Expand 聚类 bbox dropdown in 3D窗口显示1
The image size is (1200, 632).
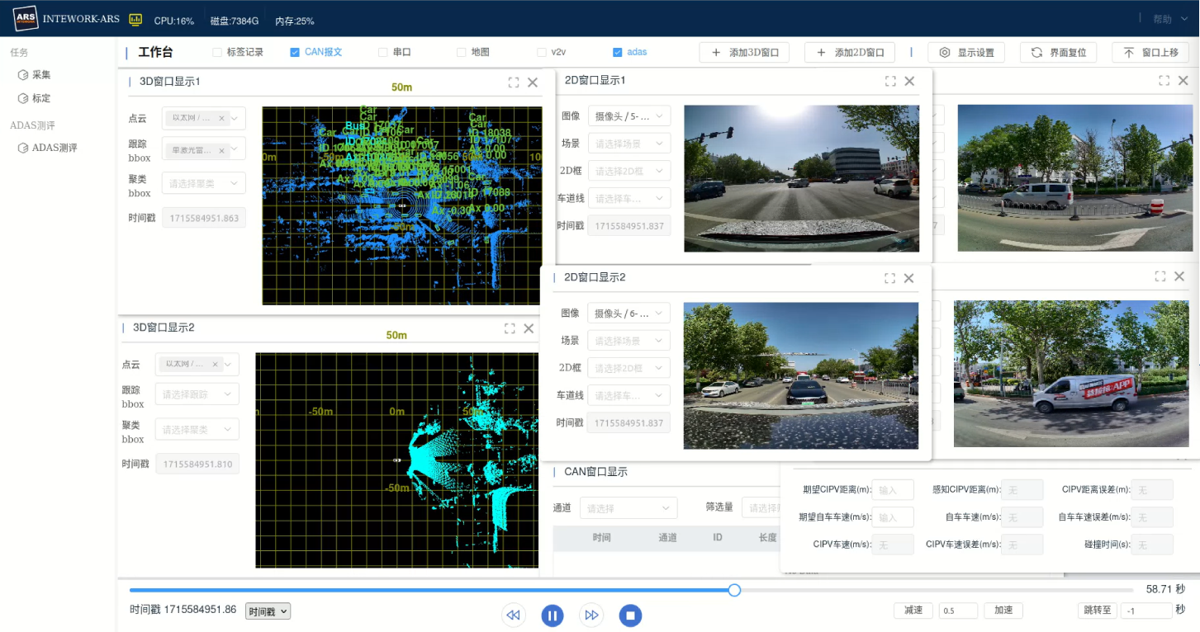point(203,184)
